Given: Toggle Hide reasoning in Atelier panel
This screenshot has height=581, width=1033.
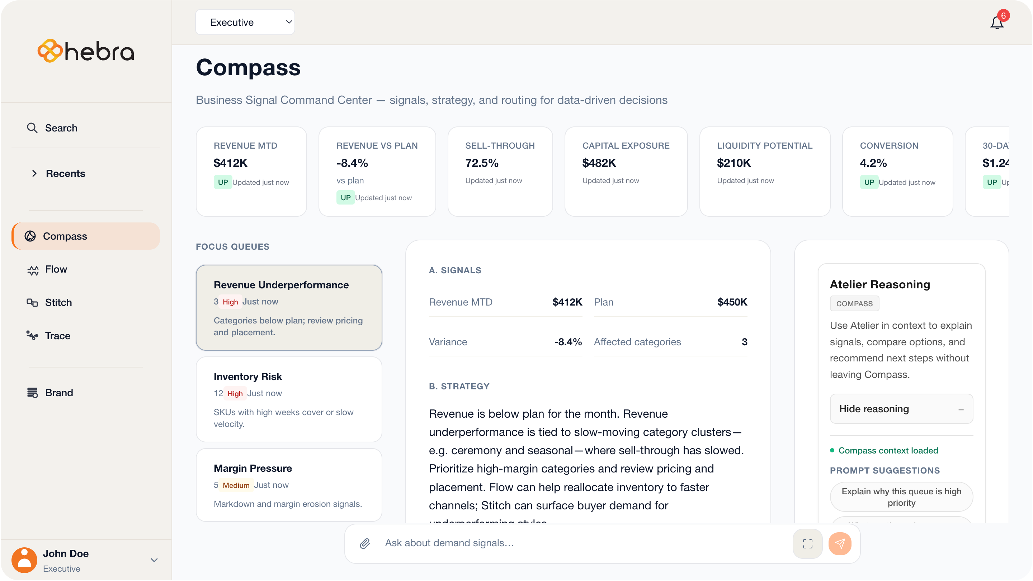Looking at the screenshot, I should point(901,409).
